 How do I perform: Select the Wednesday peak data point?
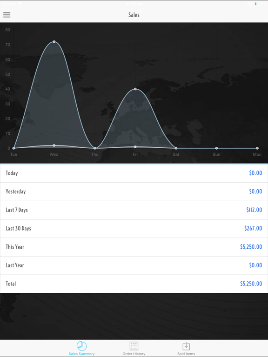pos(54,42)
